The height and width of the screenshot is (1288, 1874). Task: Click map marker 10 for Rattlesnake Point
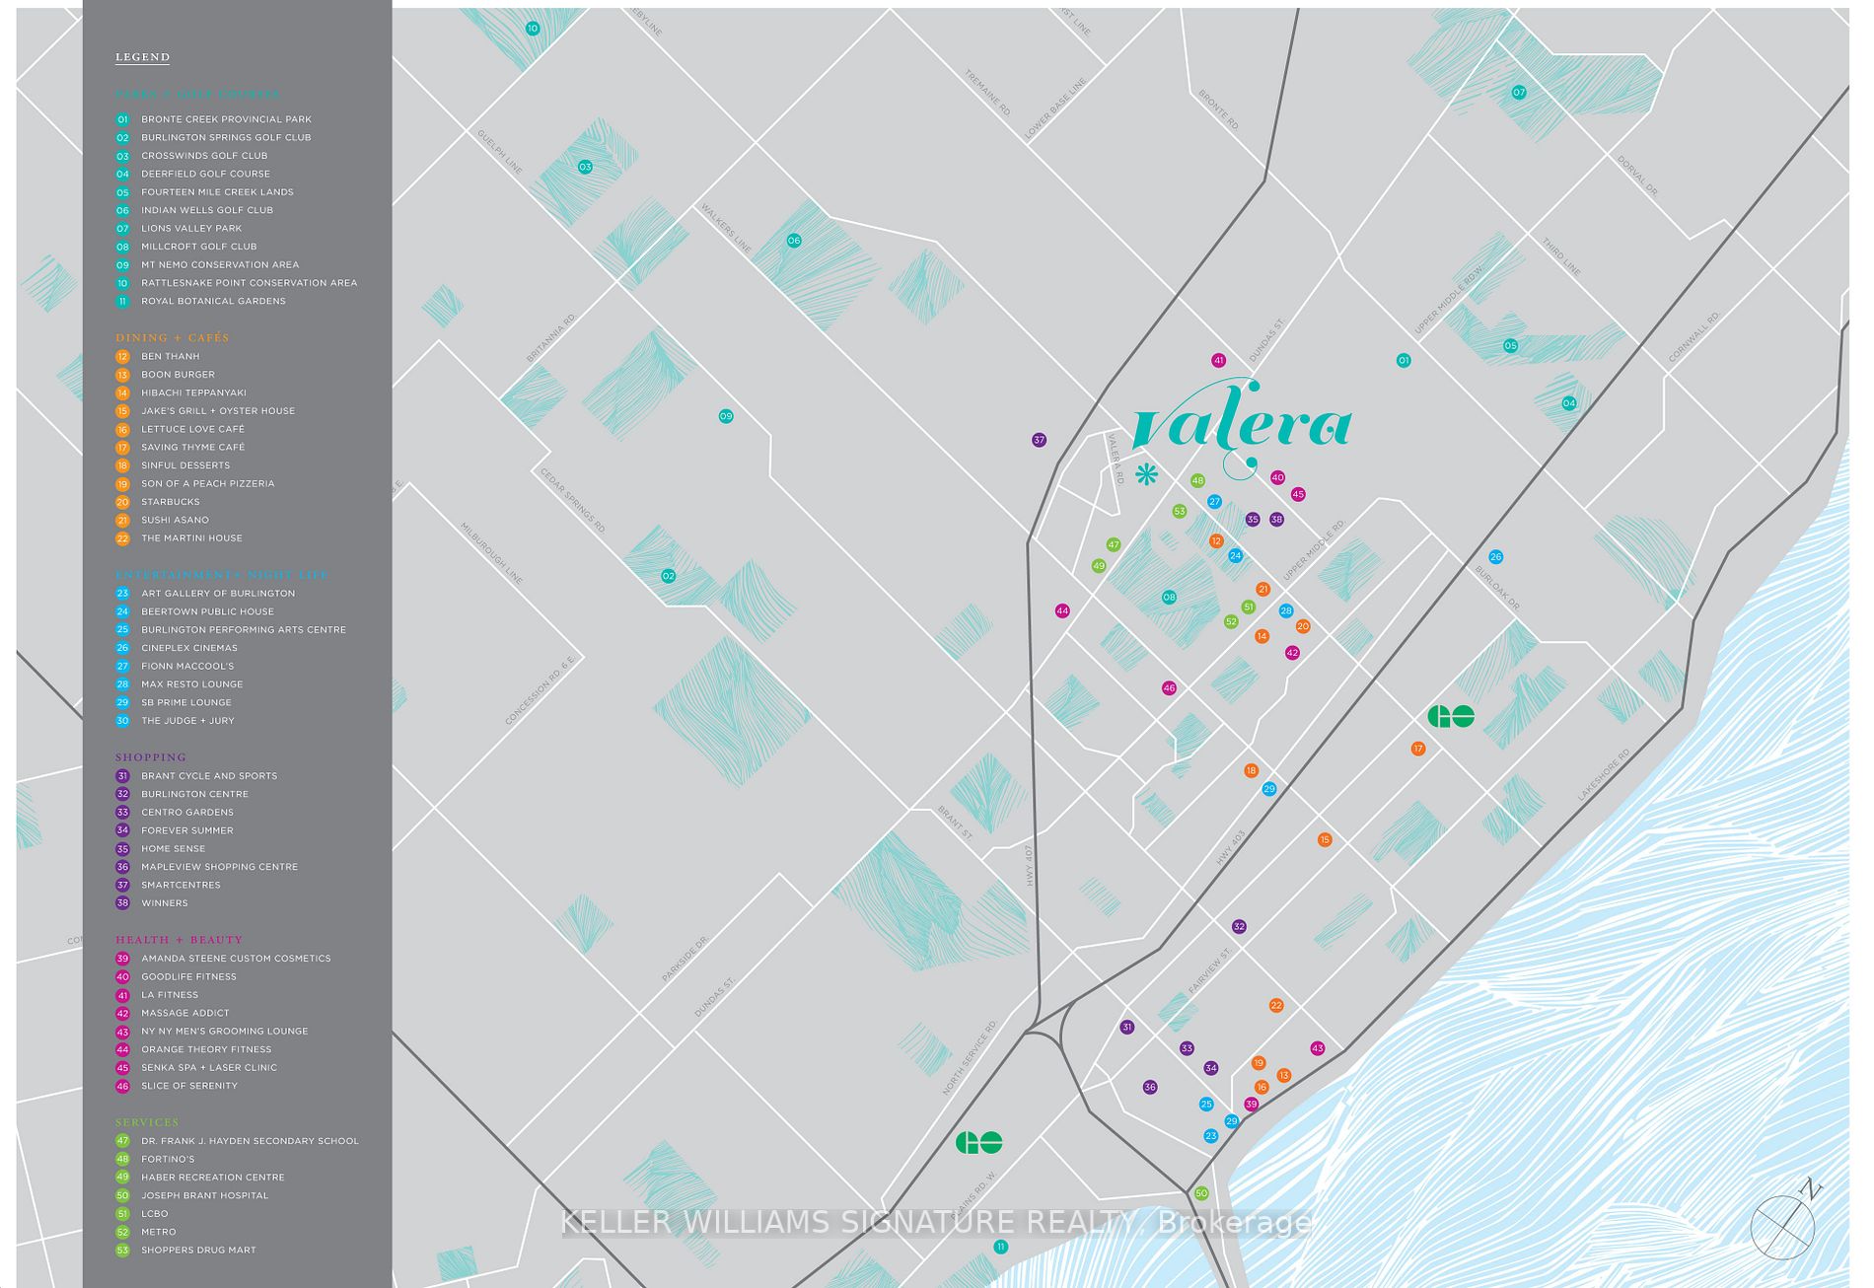point(533,29)
